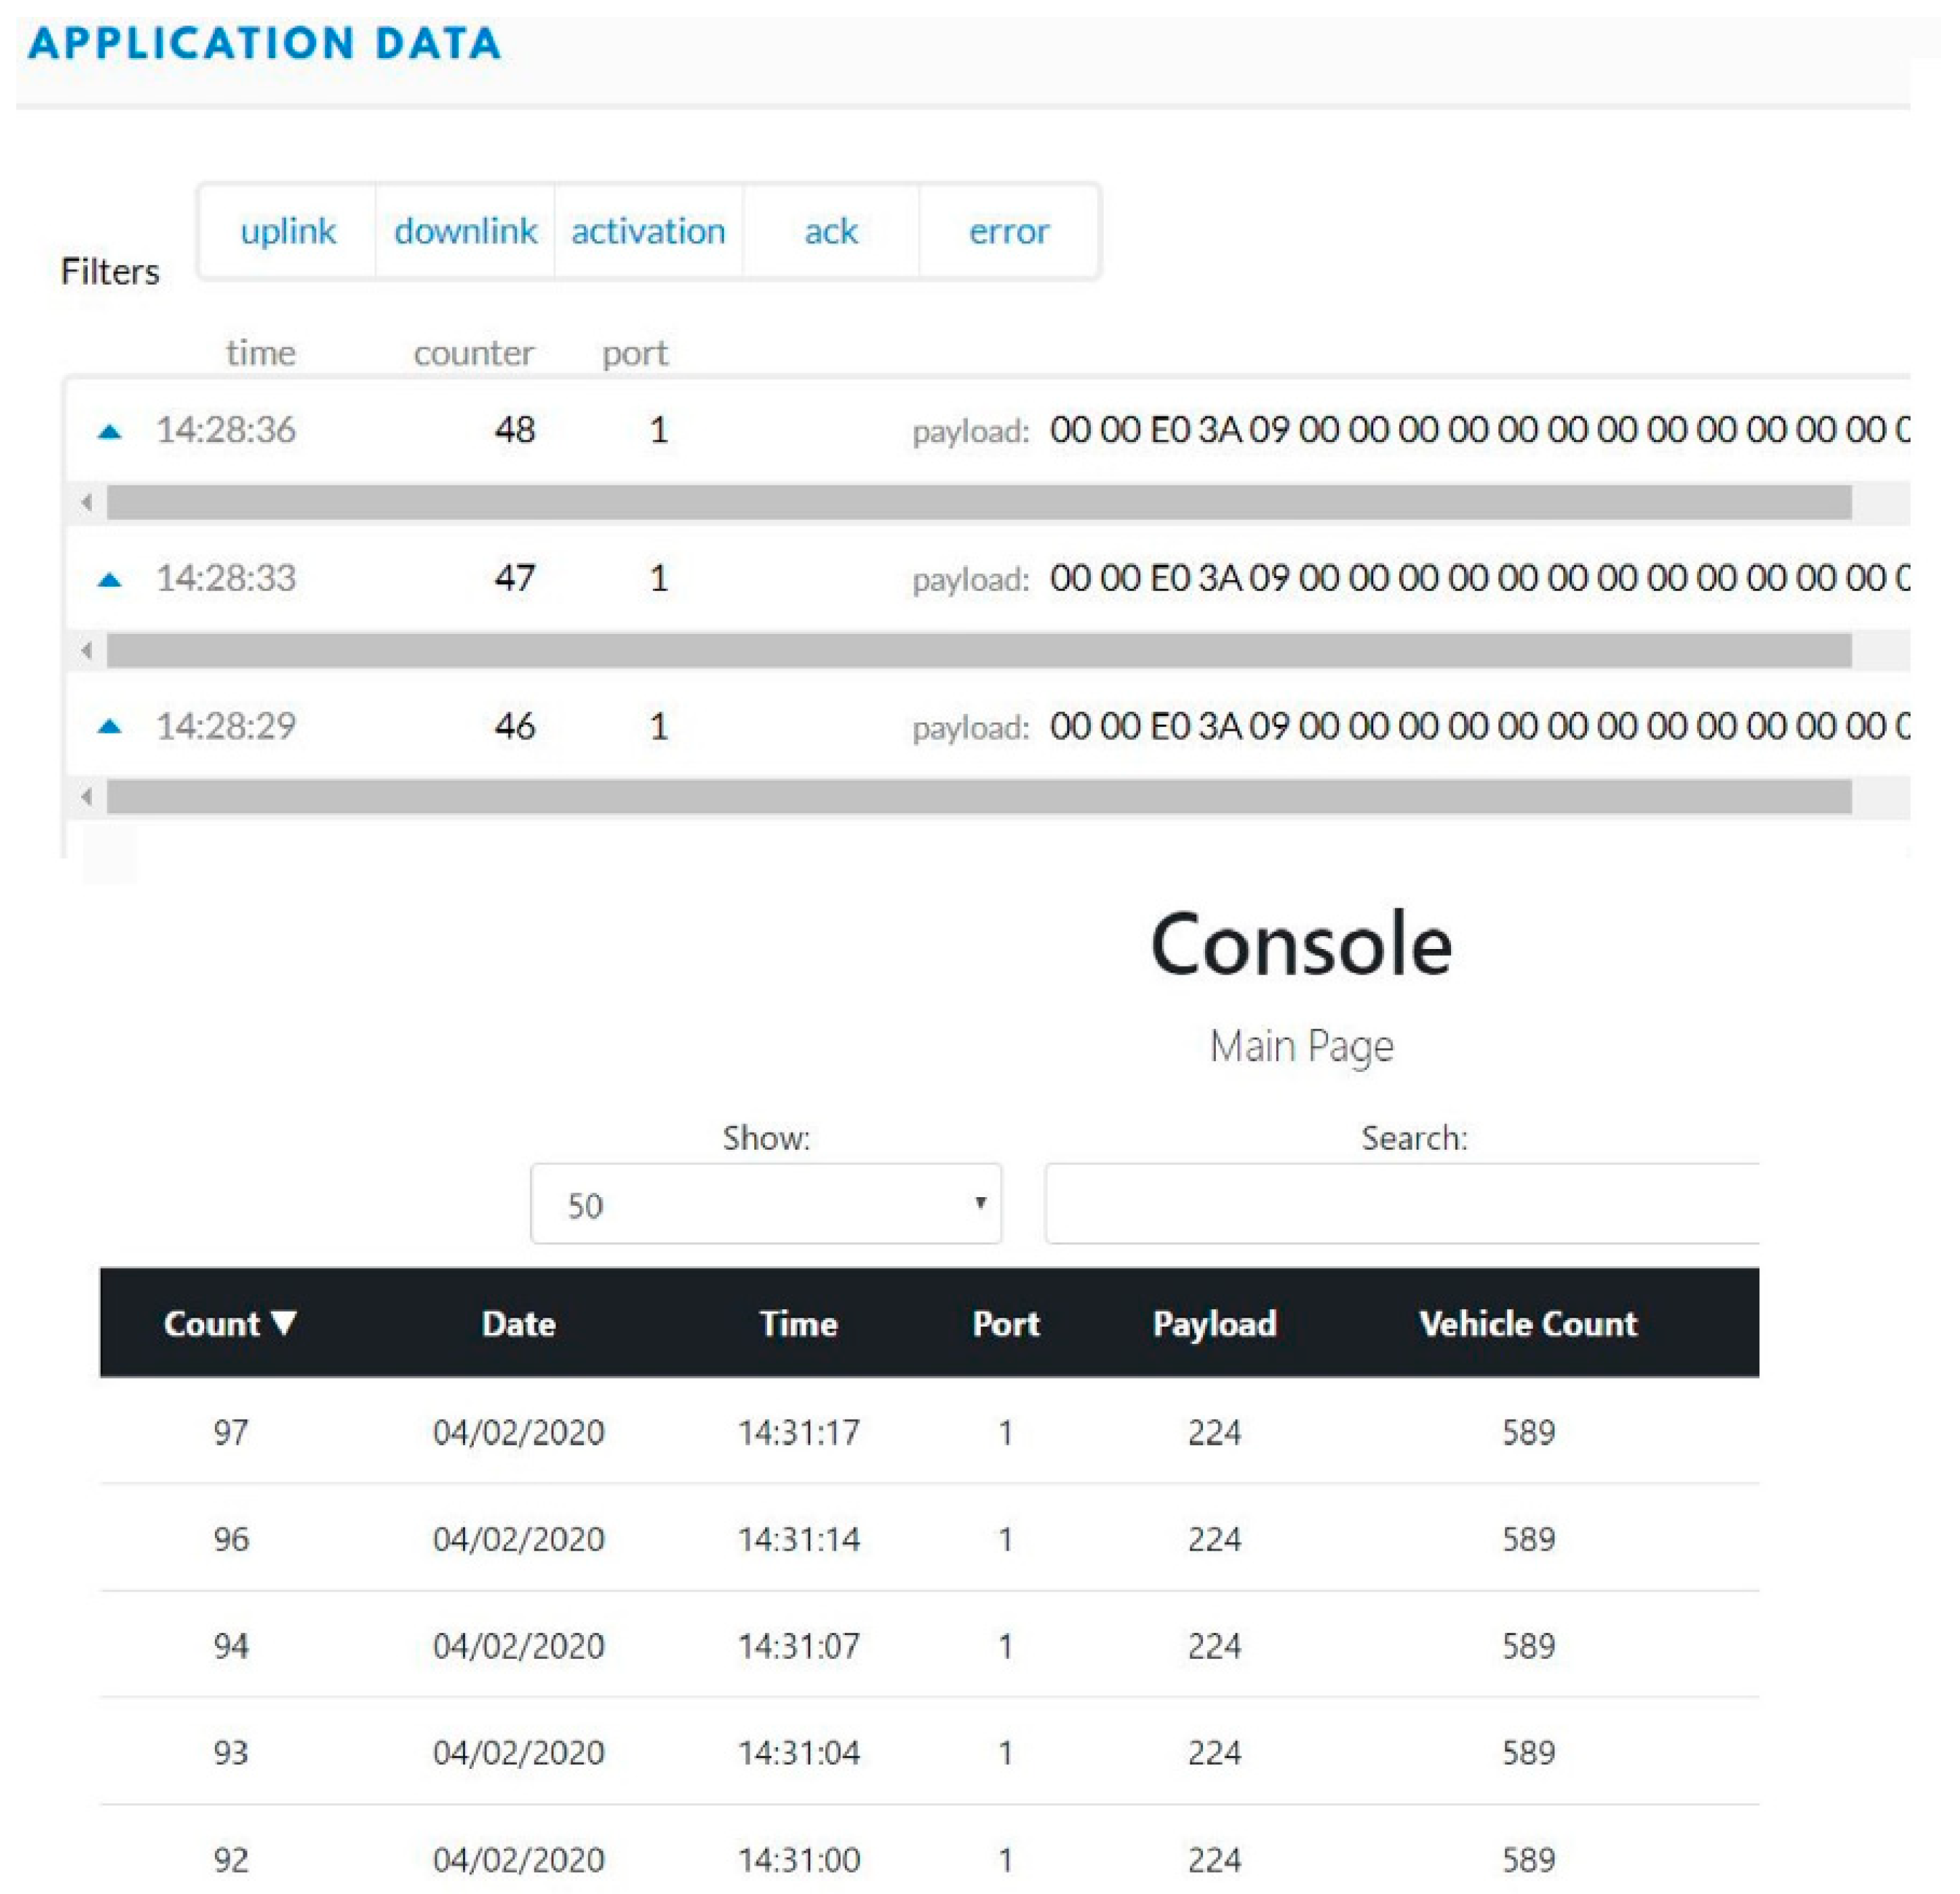Click left scroll arrow under counter 48 row

point(87,502)
